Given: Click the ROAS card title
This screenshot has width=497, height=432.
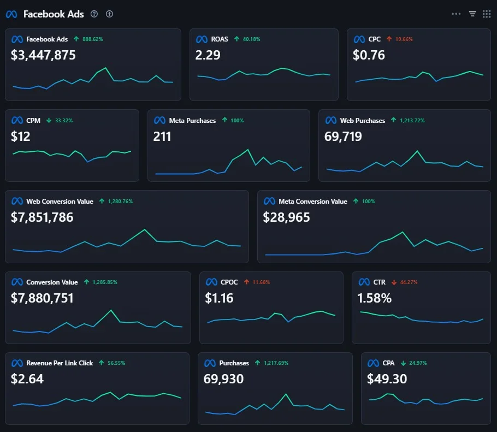Looking at the screenshot, I should (220, 39).
